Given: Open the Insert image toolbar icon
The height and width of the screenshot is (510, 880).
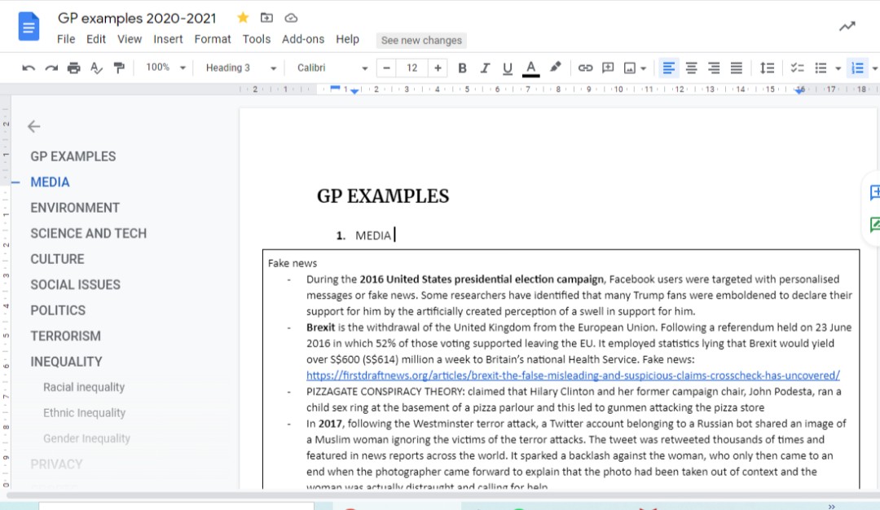Looking at the screenshot, I should [628, 68].
